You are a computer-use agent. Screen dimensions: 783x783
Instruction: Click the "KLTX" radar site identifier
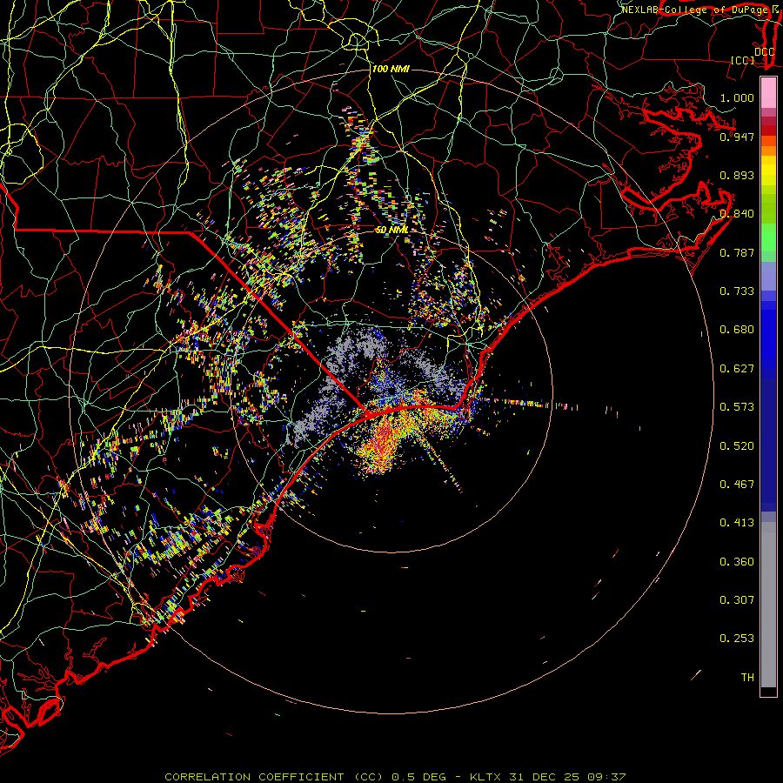(485, 777)
